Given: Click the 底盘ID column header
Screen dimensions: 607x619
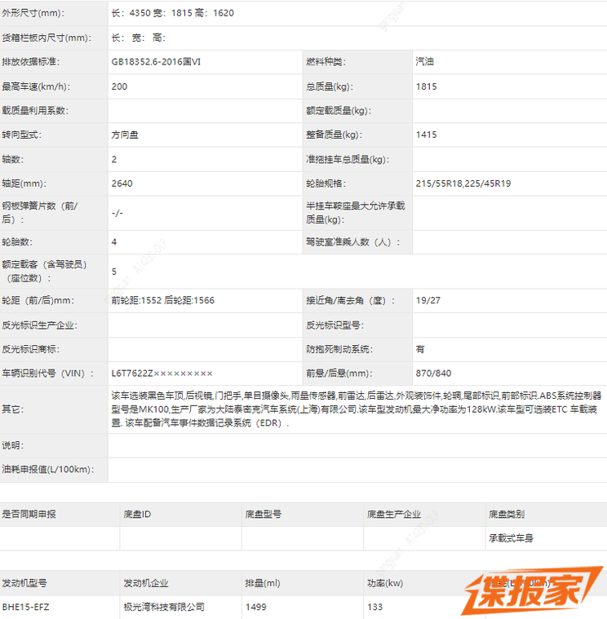Looking at the screenshot, I should point(137,515).
